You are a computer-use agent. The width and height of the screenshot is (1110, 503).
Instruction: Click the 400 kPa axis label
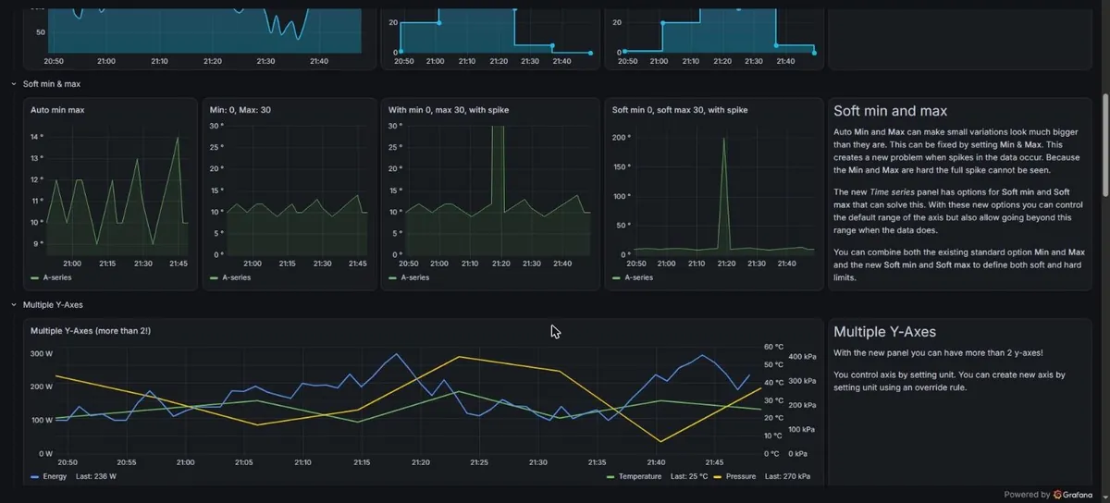coord(800,357)
